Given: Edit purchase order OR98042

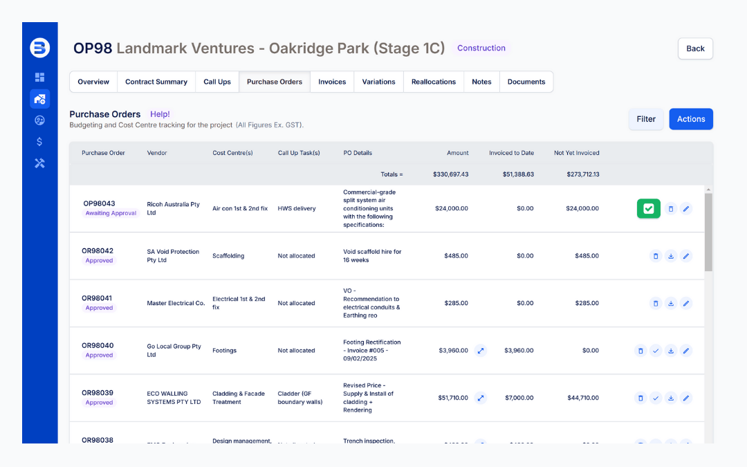Looking at the screenshot, I should pyautogui.click(x=686, y=256).
